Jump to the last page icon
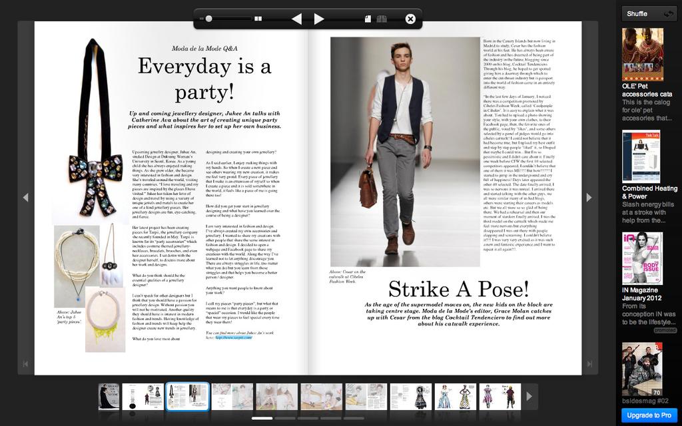Screen dimensions: 682x426 tap(590, 364)
